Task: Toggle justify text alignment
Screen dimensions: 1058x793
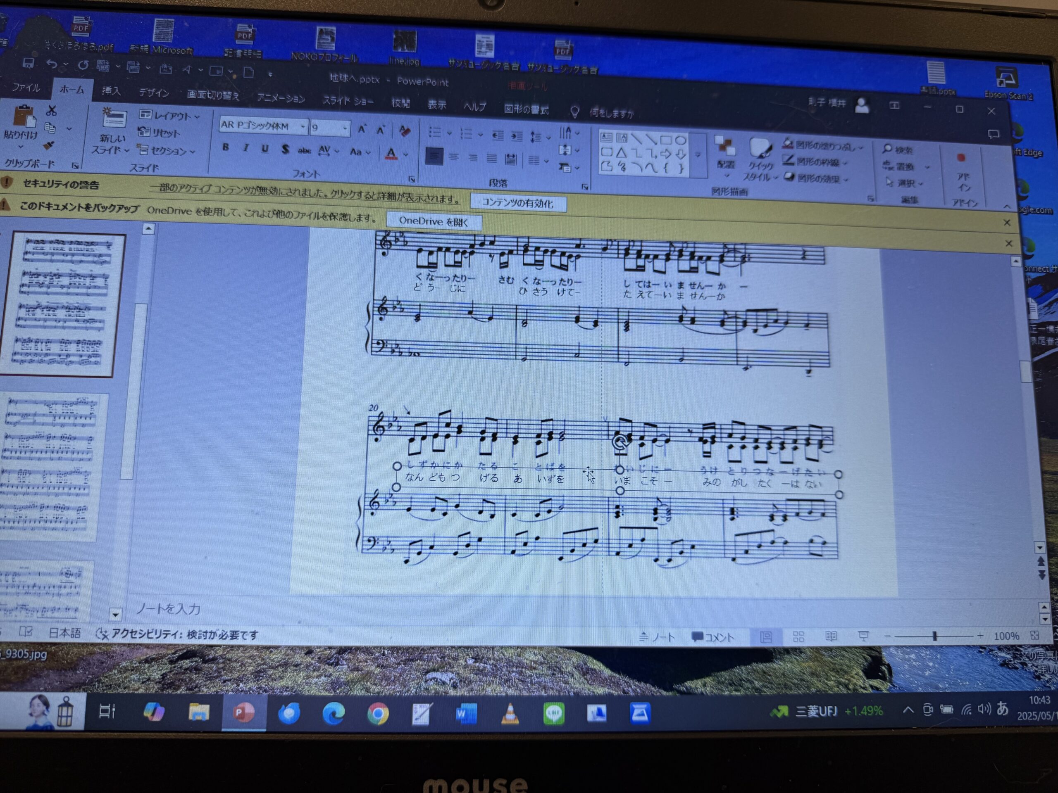Action: tap(491, 158)
